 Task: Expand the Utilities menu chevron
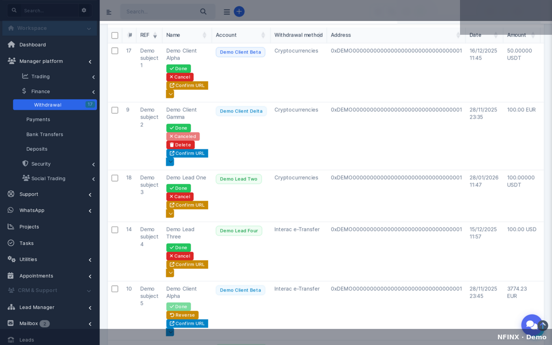(x=90, y=260)
